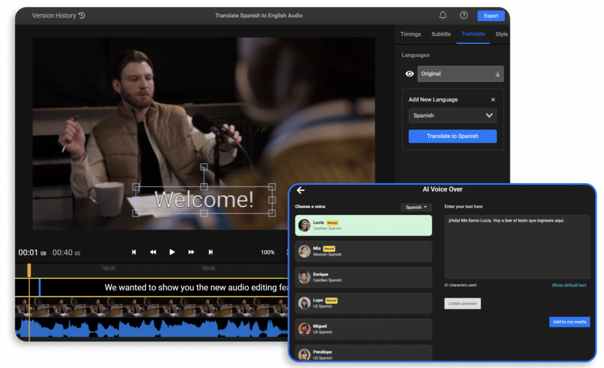Screen dimensions: 604x368
Task: Skip to the end of the video
Action: 210,252
